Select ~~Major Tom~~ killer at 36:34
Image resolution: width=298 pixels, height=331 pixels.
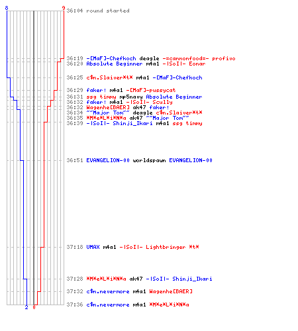[x=108, y=113]
